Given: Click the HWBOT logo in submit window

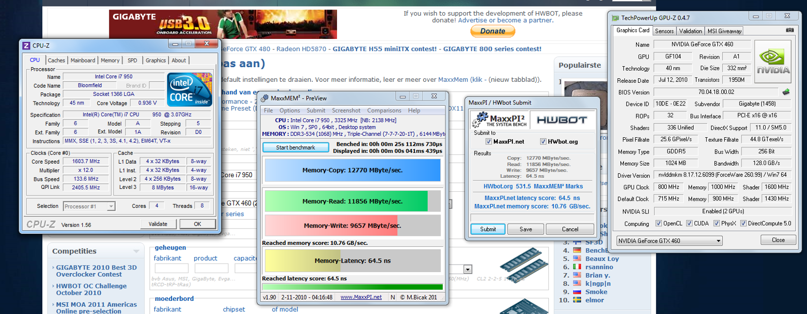Looking at the screenshot, I should [562, 120].
